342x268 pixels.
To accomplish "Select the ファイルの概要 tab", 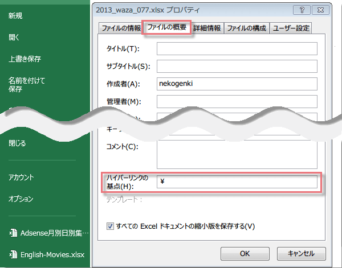I will (166, 27).
